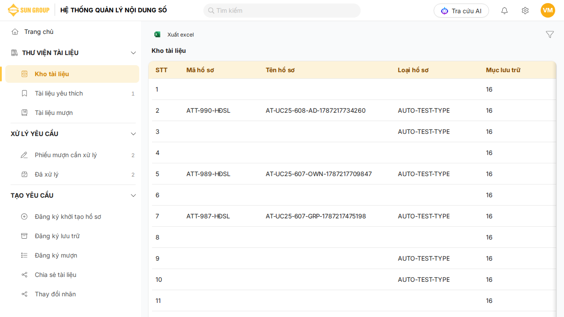Collapse the Thư viện tài liệu section chevron
This screenshot has height=317, width=564.
[134, 53]
